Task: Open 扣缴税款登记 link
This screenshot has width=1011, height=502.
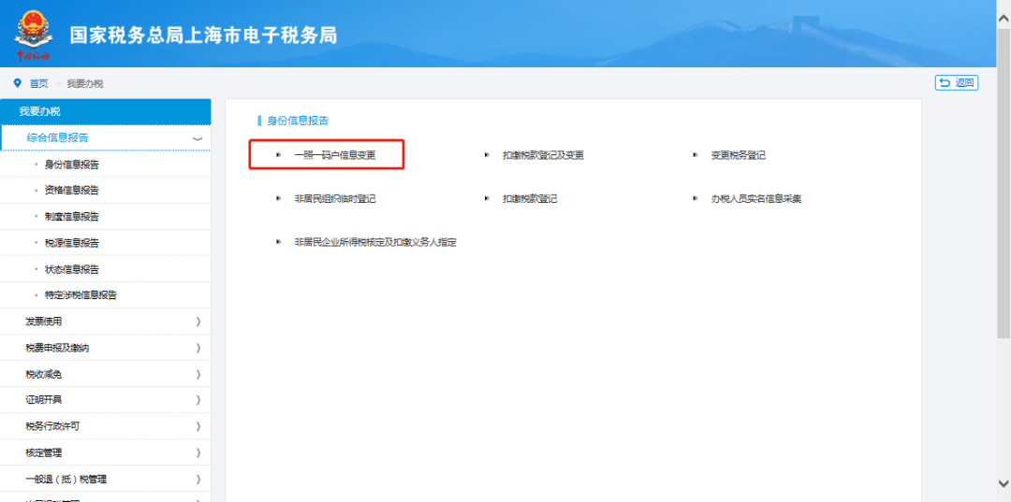Action: point(530,199)
